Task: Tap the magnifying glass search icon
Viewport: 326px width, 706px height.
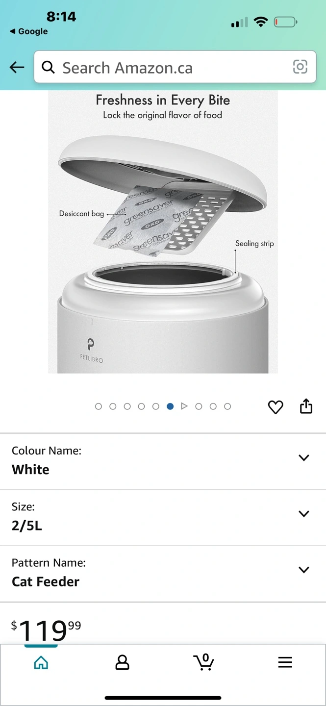Action: [x=48, y=67]
